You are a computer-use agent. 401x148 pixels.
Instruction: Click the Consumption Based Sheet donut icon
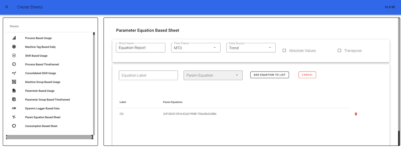click(14, 126)
